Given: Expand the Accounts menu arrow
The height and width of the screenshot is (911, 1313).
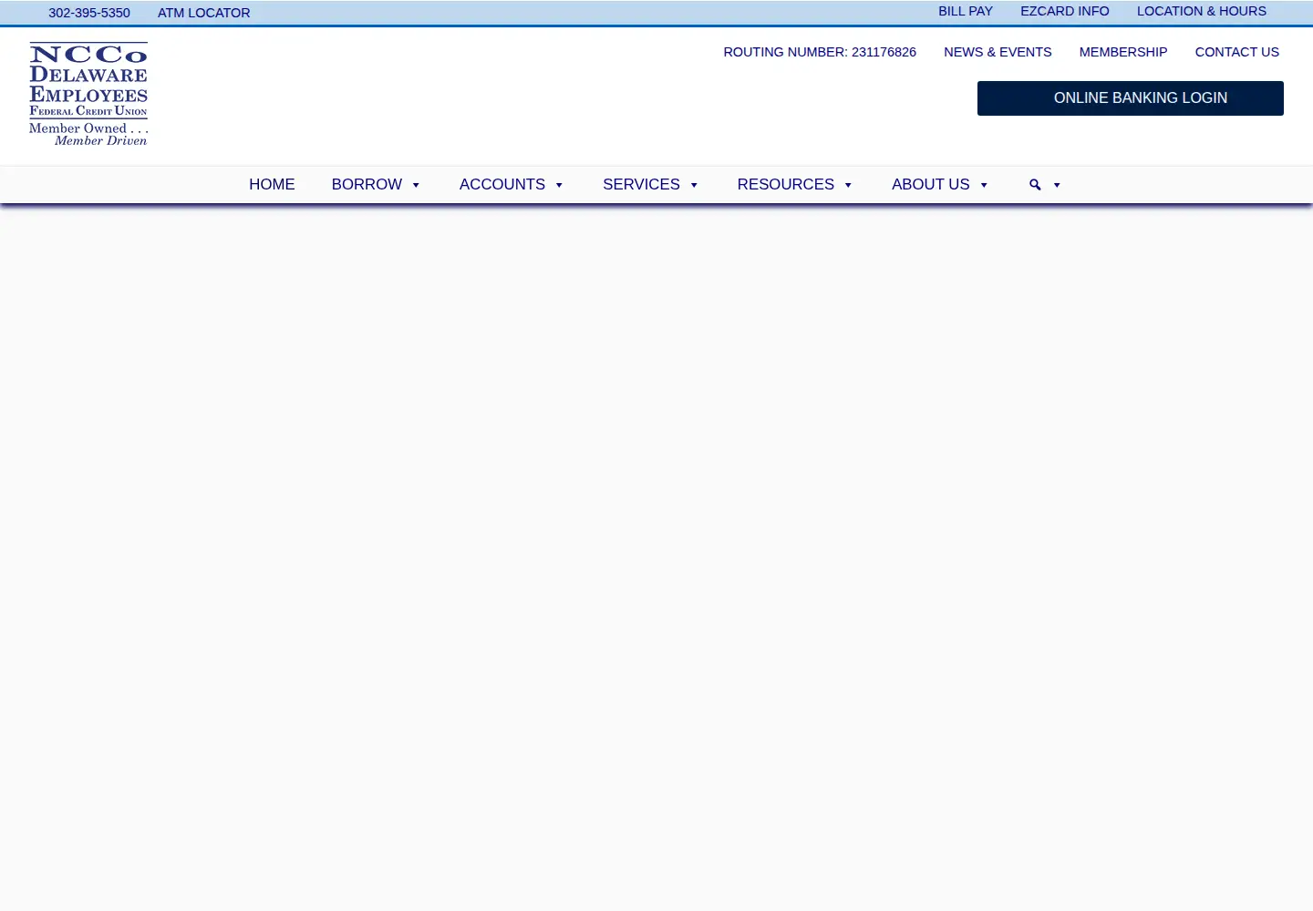Looking at the screenshot, I should (559, 185).
